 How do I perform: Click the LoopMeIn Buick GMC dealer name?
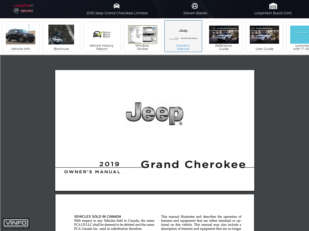(x=273, y=13)
